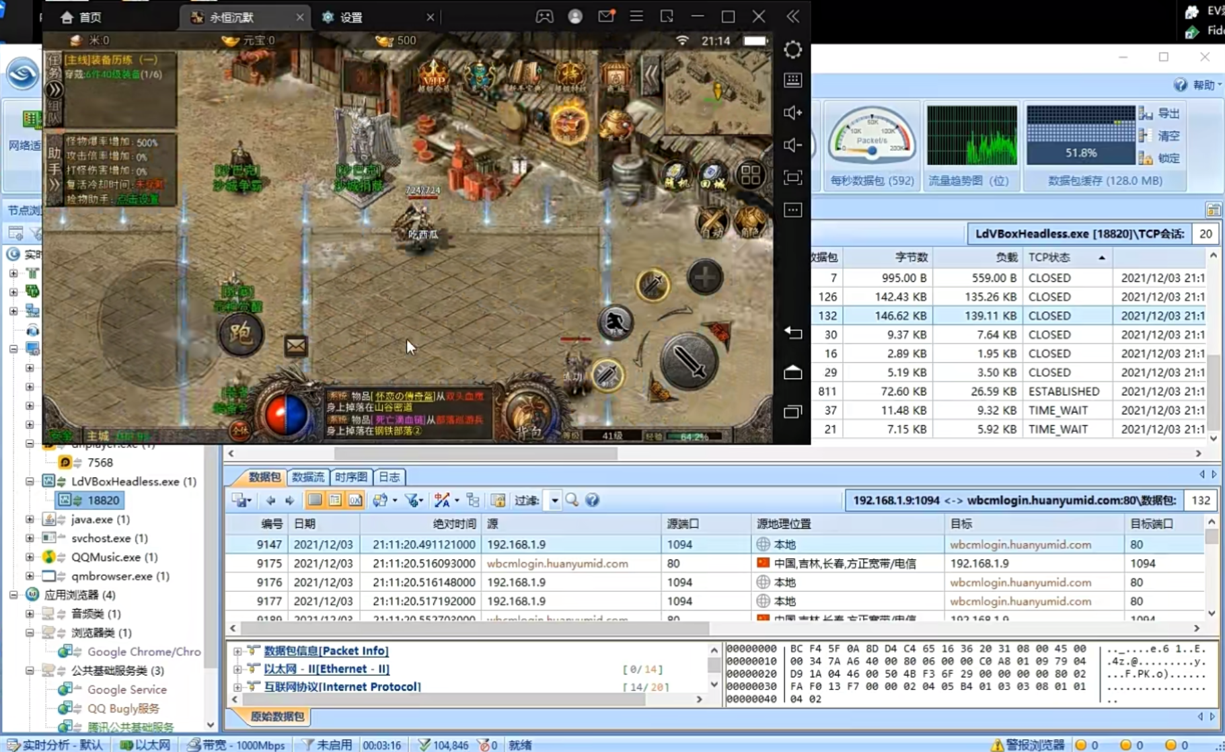Toggle the hex (0x) data pane view
1225x752 pixels.
point(355,500)
